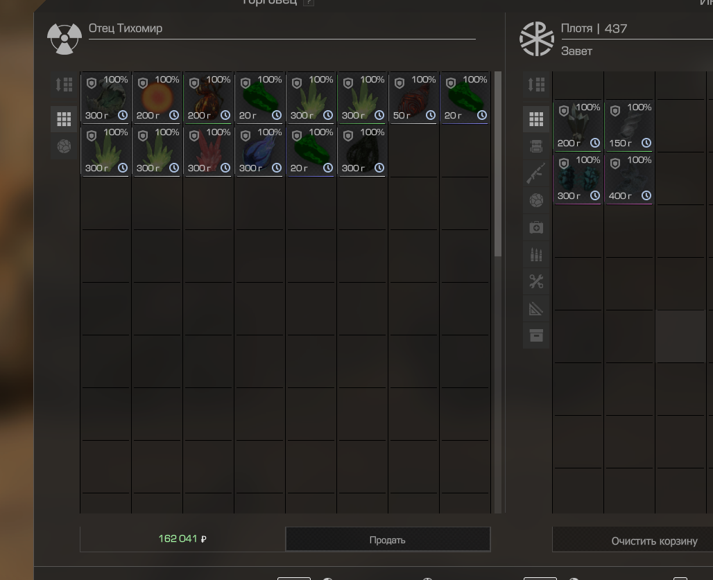This screenshot has width=713, height=580.
Task: Click clock icon on the black 300г artifact
Action: click(379, 168)
